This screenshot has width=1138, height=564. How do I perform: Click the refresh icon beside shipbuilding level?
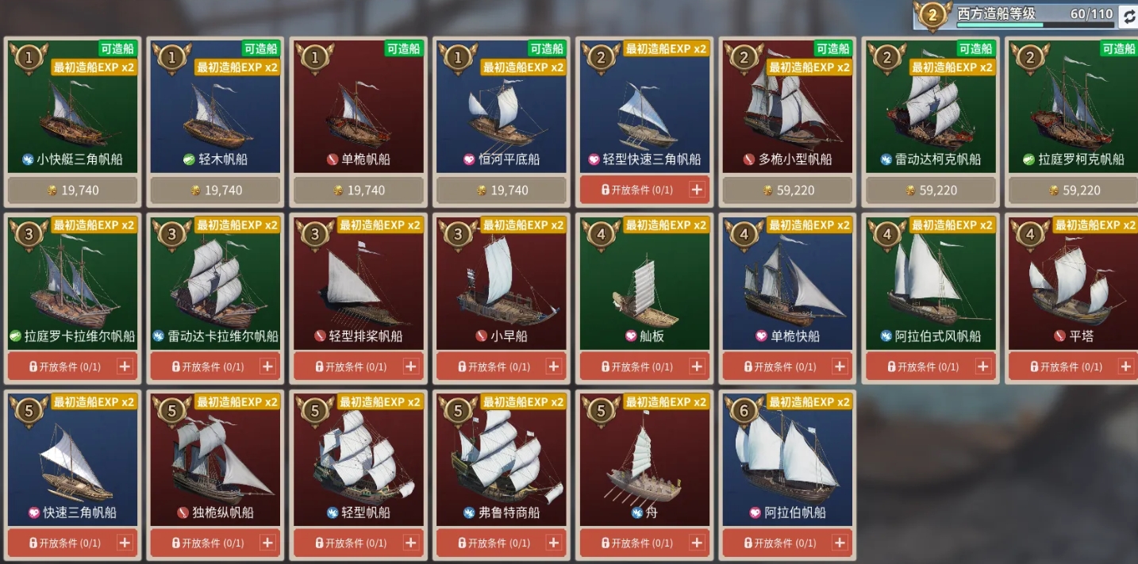pyautogui.click(x=1128, y=16)
